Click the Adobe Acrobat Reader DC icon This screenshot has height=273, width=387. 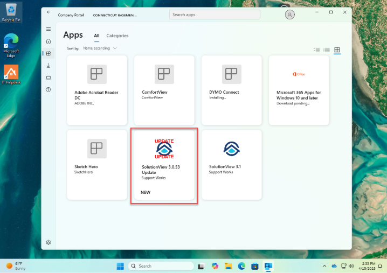[97, 74]
